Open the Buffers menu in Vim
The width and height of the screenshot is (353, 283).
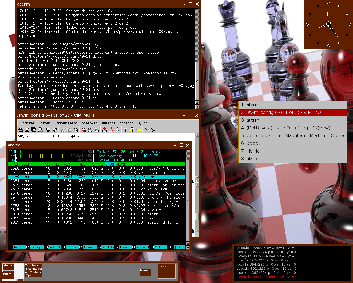tap(109, 123)
